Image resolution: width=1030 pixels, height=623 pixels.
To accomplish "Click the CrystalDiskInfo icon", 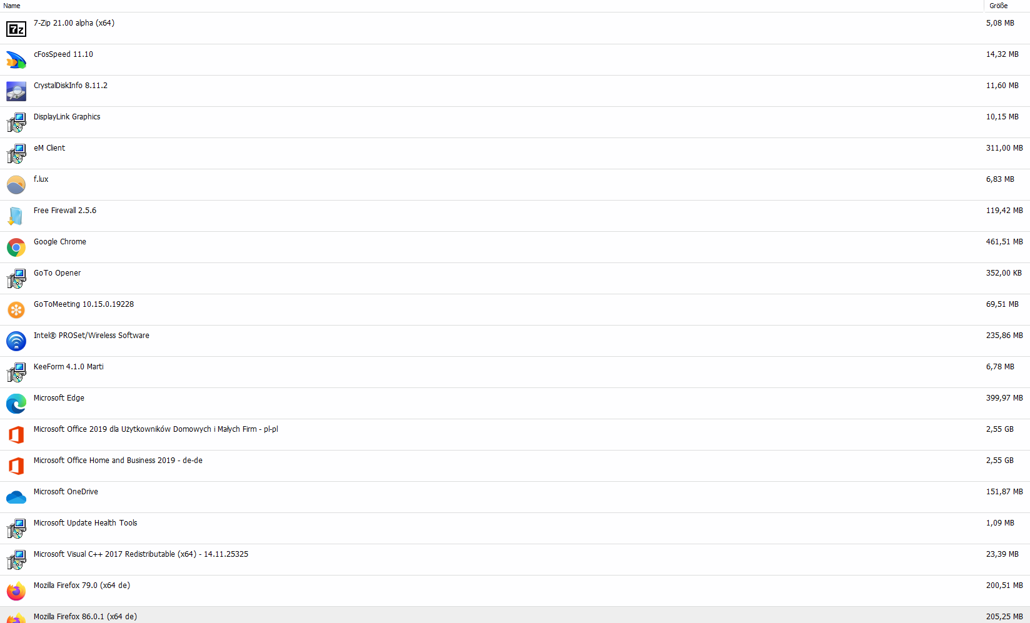I will (16, 91).
